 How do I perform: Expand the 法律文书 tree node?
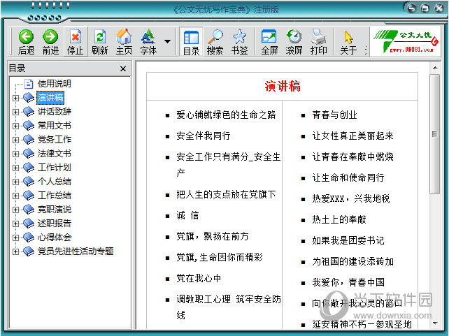click(16, 154)
